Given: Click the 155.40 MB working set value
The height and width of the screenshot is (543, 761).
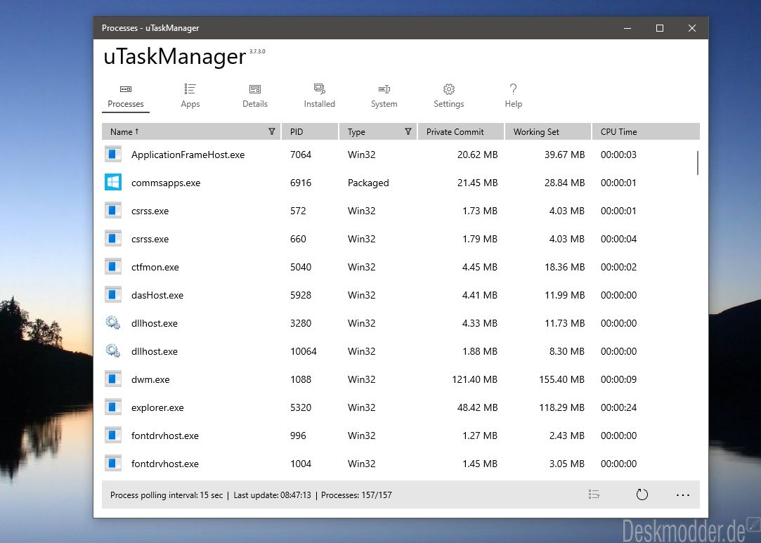Looking at the screenshot, I should point(561,379).
